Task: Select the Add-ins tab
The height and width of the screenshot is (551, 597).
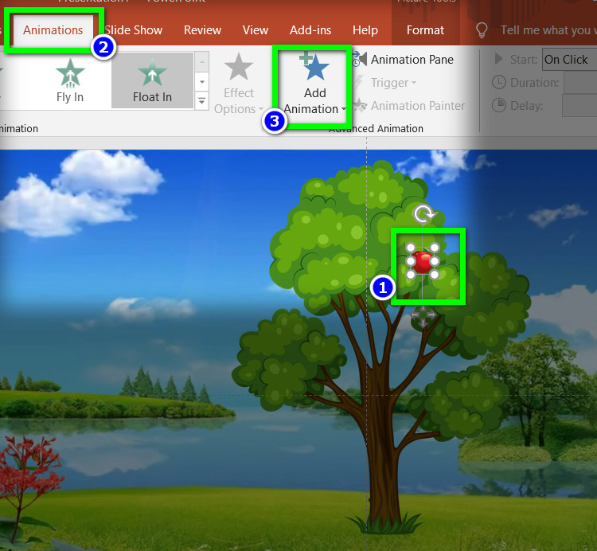Action: tap(310, 30)
